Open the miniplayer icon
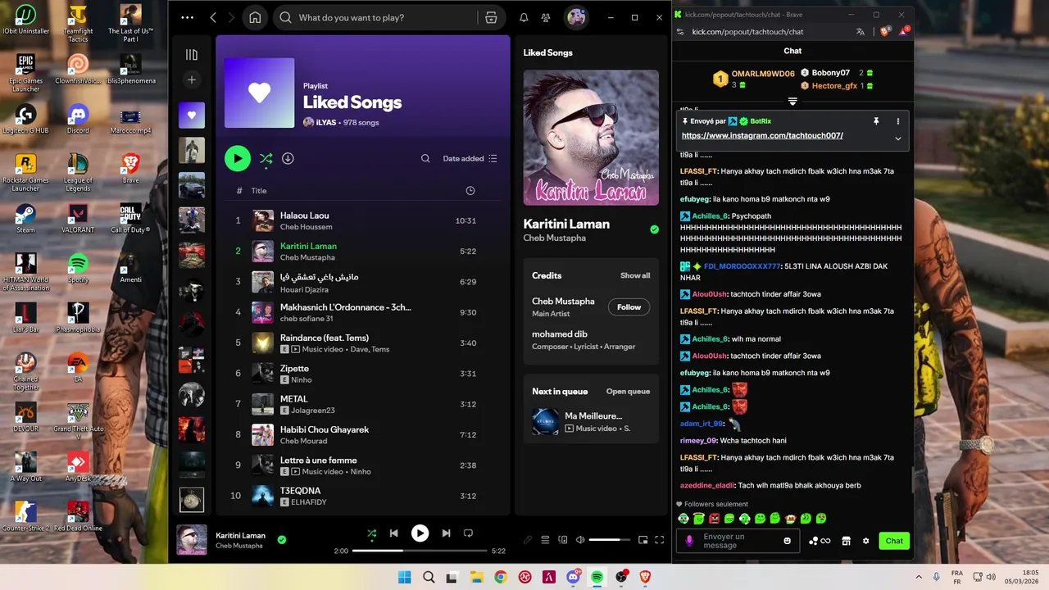Viewport: 1049px width, 590px height. 643,540
